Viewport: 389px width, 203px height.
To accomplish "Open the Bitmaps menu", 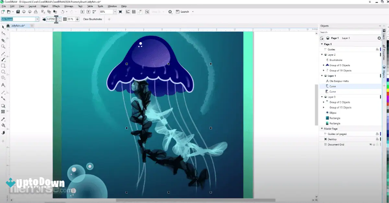I will tap(69, 6).
